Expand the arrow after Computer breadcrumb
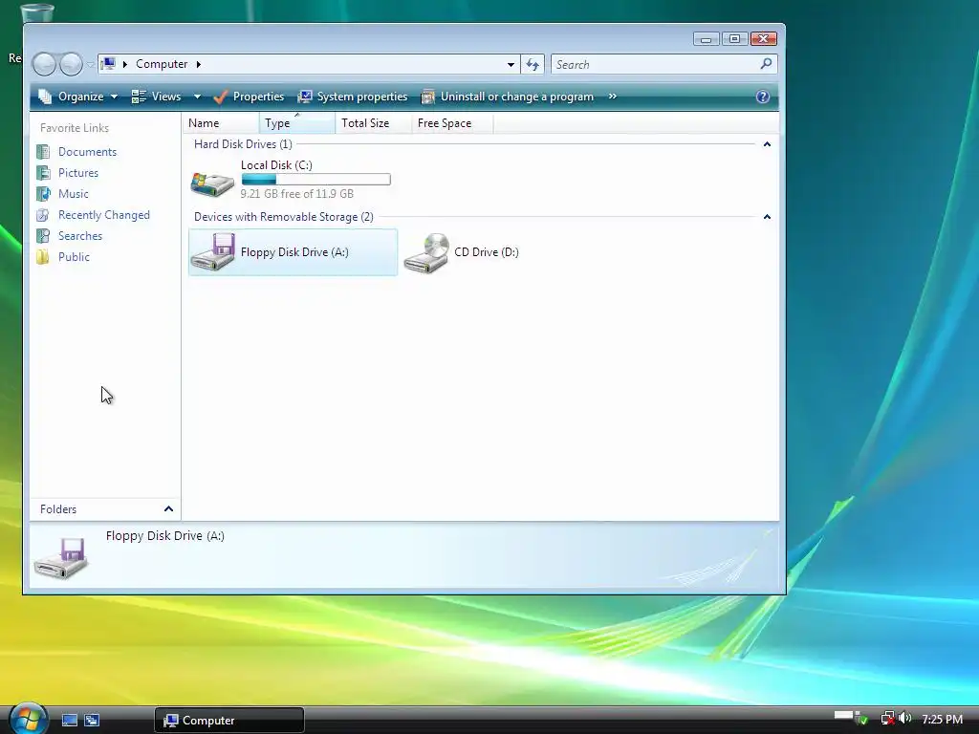979x734 pixels. coord(199,64)
